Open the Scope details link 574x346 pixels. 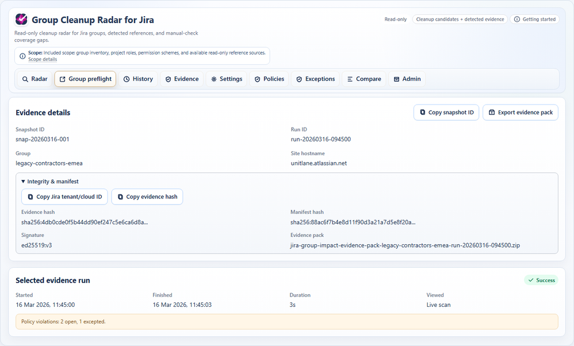43,59
